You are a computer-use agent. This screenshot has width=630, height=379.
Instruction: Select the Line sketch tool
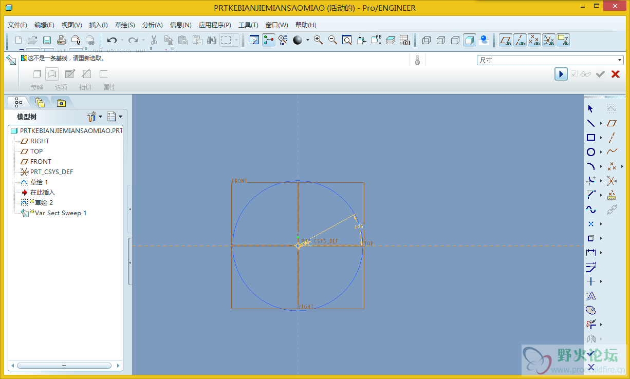[591, 123]
